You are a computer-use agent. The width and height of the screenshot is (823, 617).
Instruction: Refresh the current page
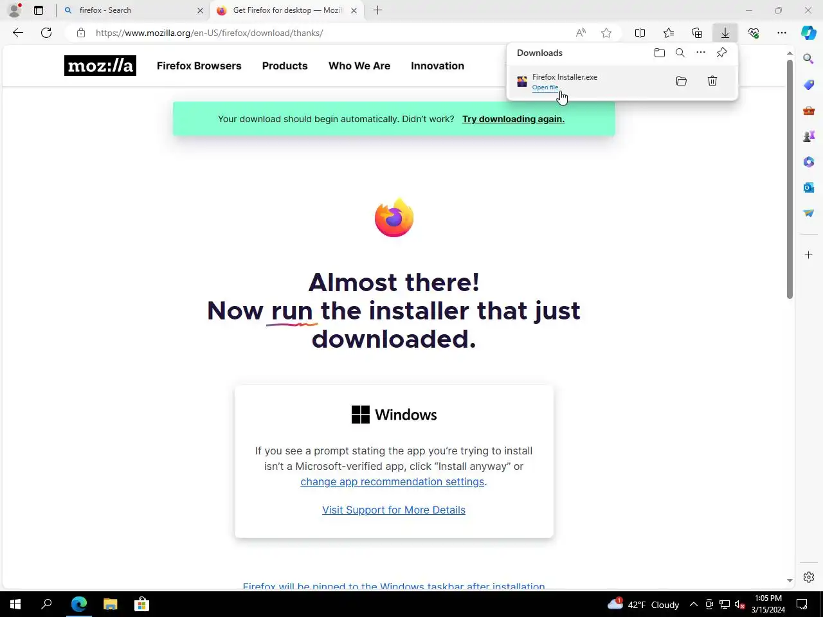pos(46,33)
